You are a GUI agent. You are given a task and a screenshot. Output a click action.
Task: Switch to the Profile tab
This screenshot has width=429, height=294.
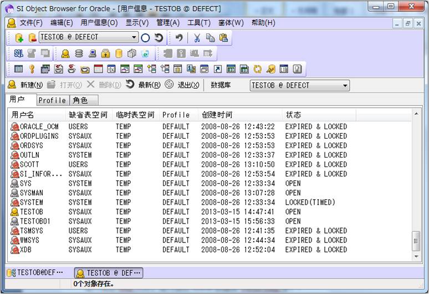(x=53, y=100)
